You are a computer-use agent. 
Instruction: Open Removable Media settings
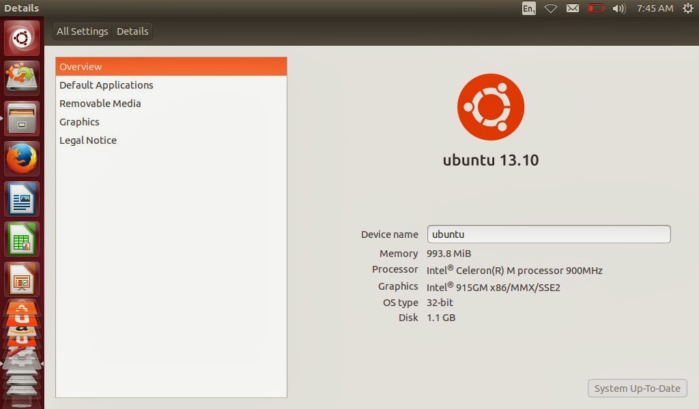[100, 103]
